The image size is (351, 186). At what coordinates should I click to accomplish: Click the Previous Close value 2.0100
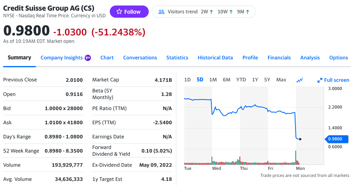click(x=74, y=80)
